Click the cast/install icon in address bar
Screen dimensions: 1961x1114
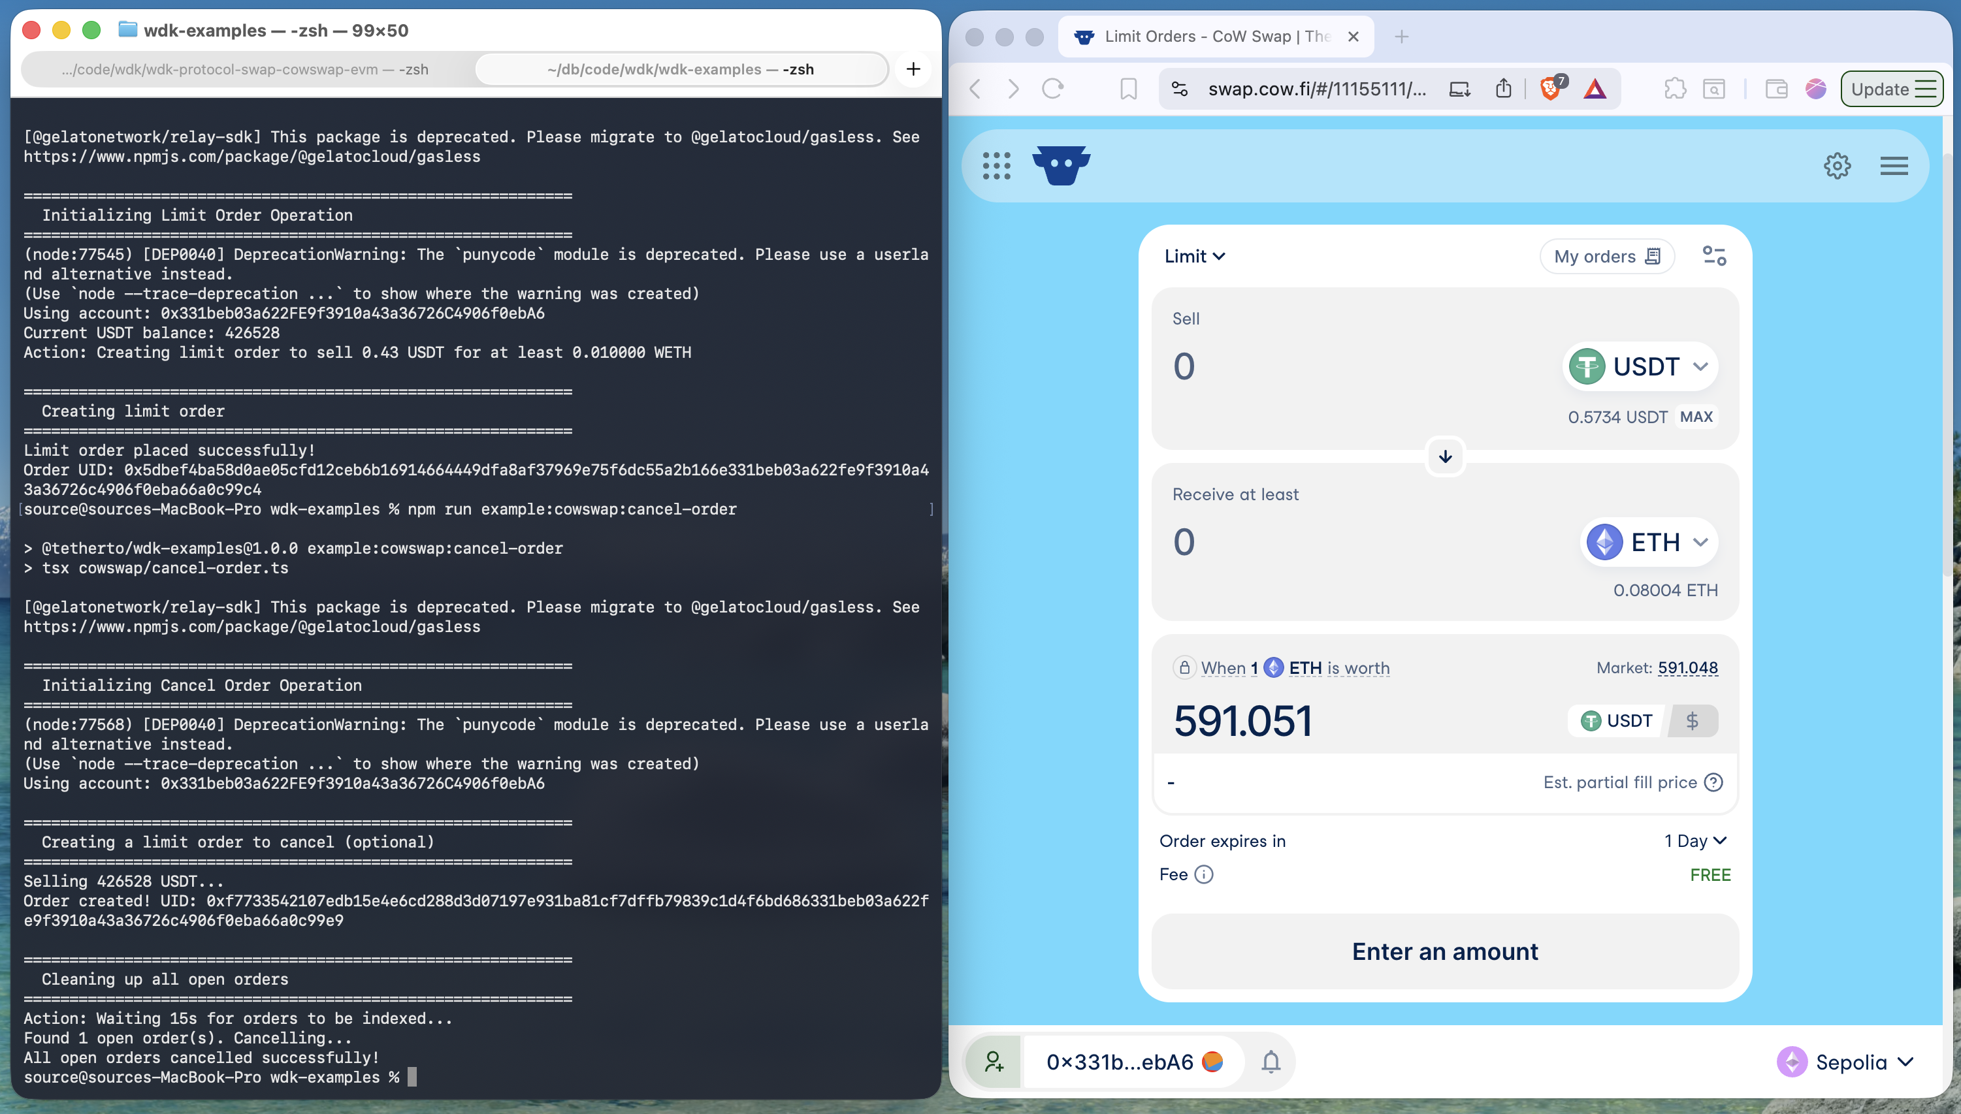coord(1459,89)
